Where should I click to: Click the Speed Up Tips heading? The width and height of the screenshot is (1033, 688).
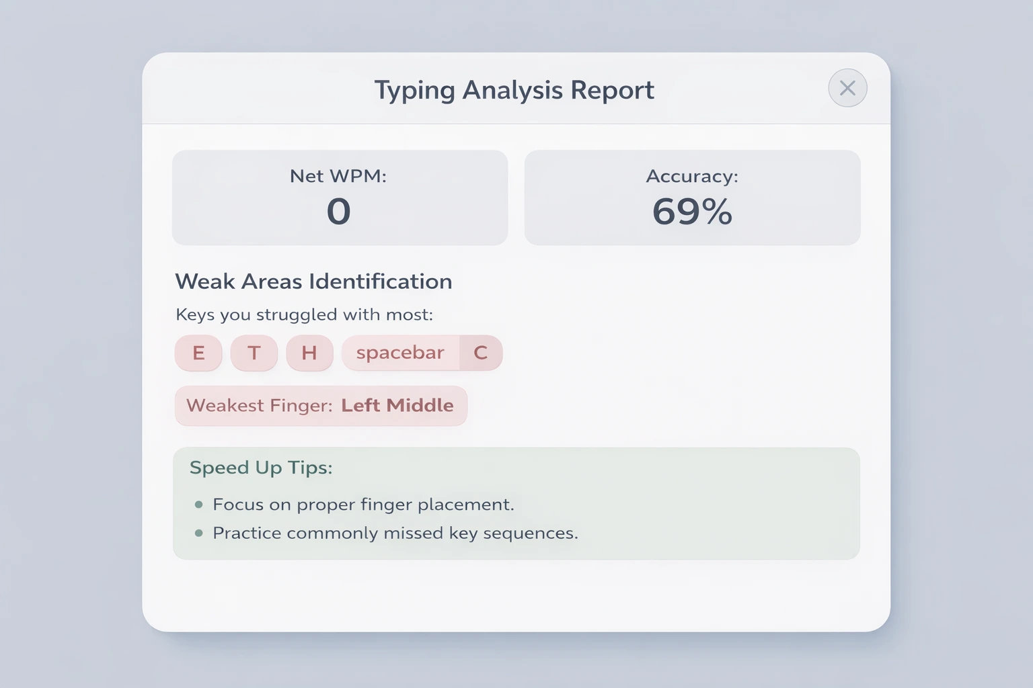pos(261,468)
